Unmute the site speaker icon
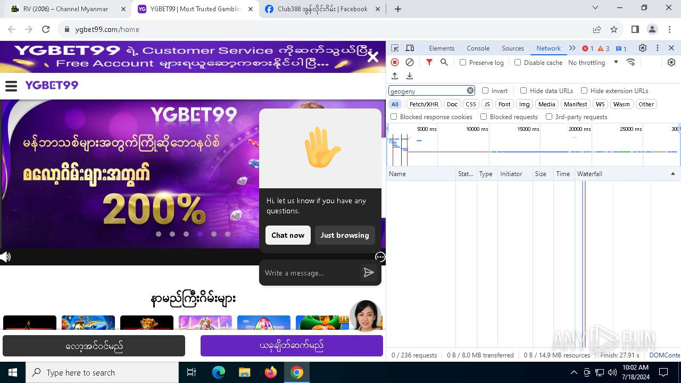The image size is (681, 383). (6, 257)
